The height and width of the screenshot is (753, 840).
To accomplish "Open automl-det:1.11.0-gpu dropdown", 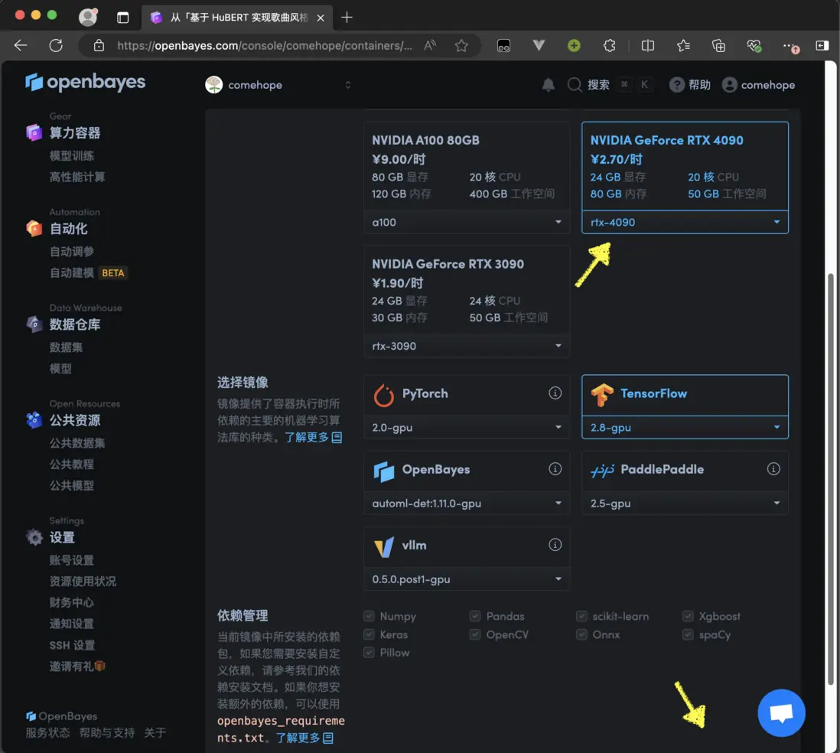I will 467,504.
